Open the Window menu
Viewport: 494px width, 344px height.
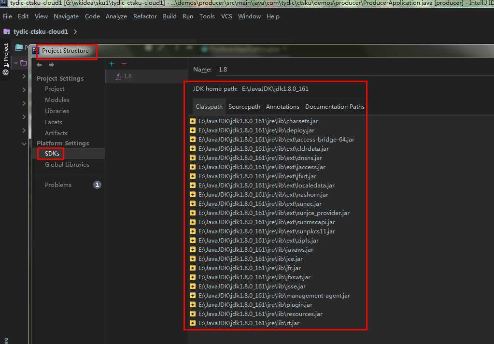click(249, 16)
